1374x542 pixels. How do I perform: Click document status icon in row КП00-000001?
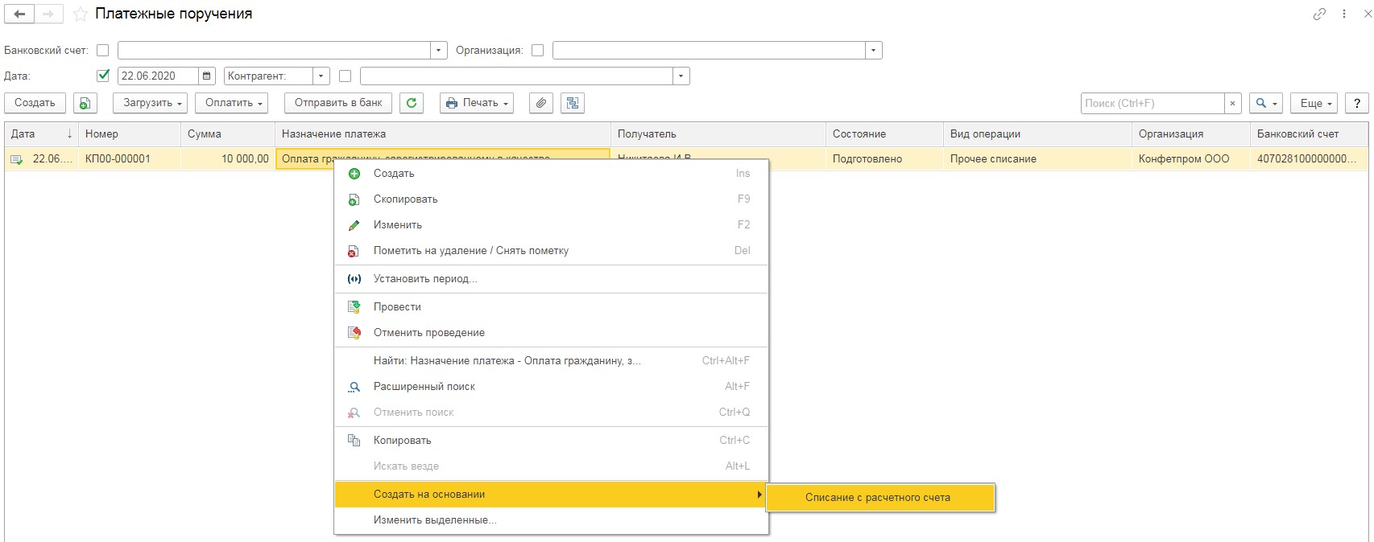click(x=16, y=159)
